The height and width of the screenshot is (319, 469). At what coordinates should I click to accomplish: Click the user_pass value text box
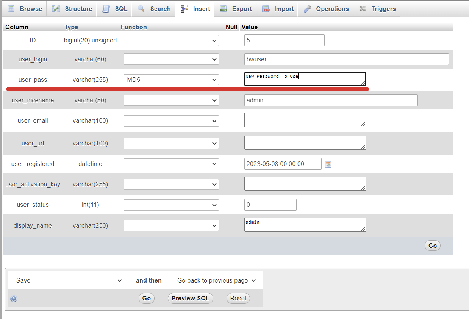(x=305, y=79)
